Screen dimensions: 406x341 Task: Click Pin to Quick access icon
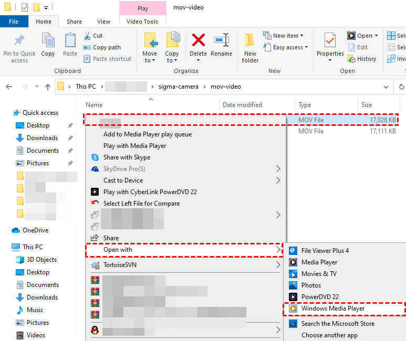[19, 40]
